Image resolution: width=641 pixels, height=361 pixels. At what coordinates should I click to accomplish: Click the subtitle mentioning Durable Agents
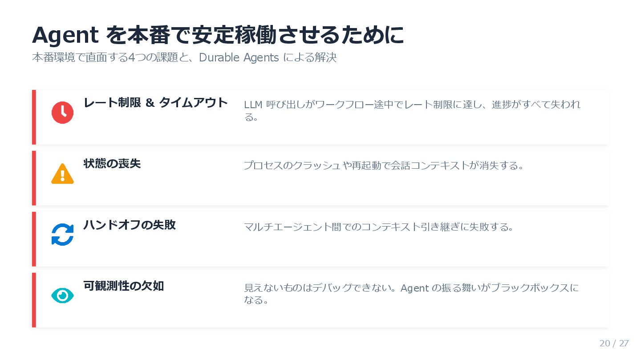pos(184,58)
